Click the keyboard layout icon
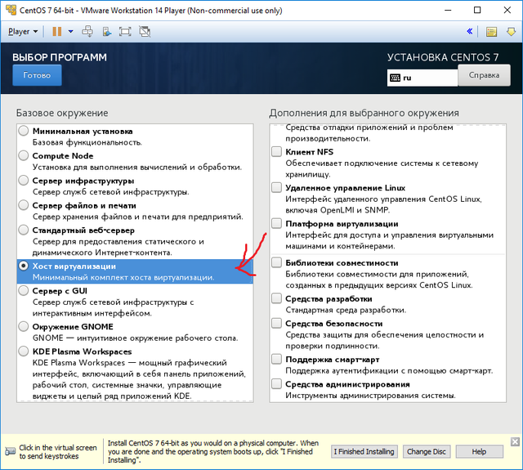The height and width of the screenshot is (470, 523). [x=396, y=78]
